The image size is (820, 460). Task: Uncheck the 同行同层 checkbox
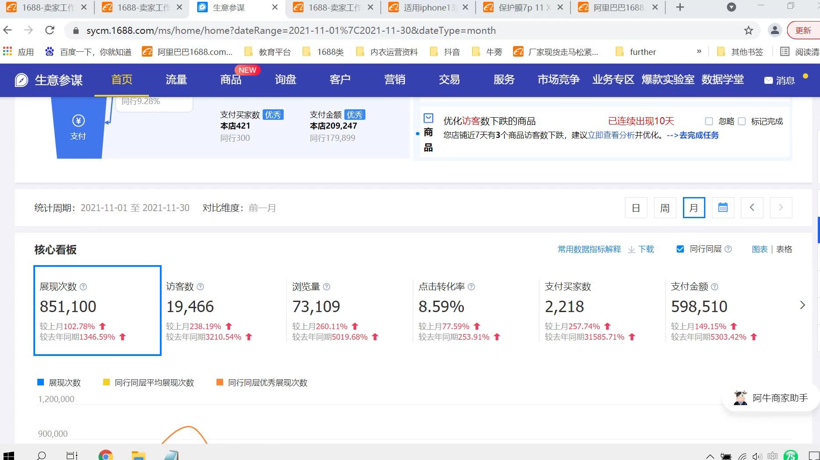(x=680, y=249)
